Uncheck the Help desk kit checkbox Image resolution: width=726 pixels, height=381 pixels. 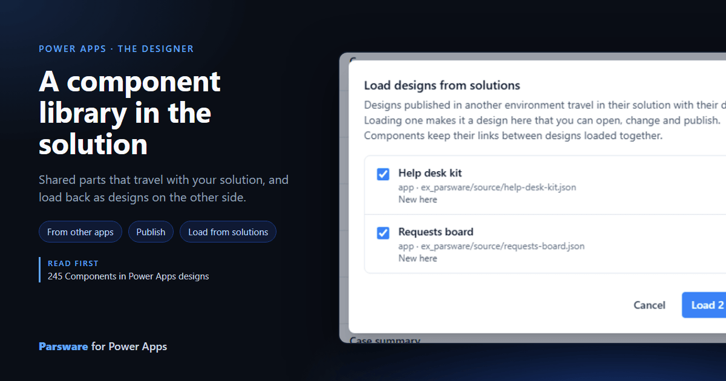coord(383,174)
